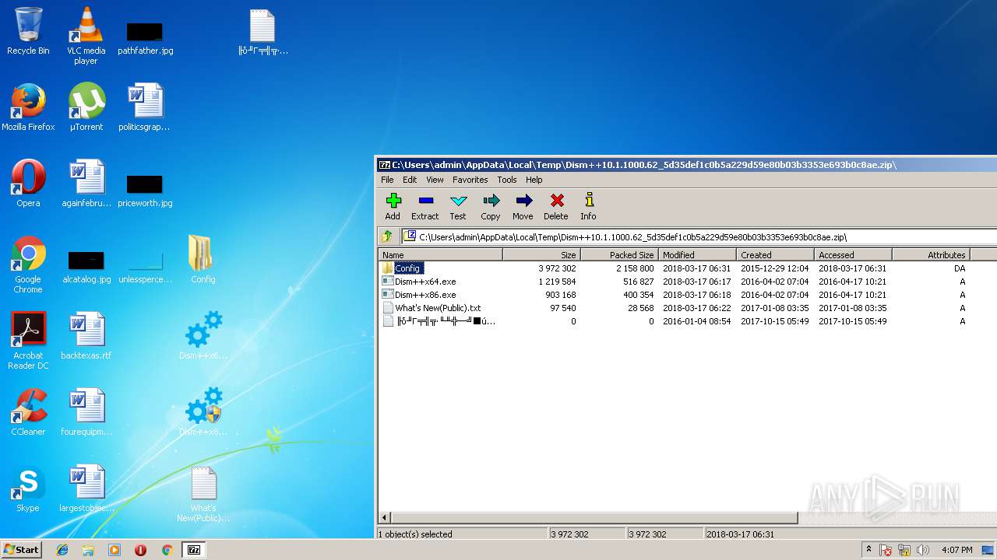
Task: Sort by Created column header
Action: click(x=776, y=255)
